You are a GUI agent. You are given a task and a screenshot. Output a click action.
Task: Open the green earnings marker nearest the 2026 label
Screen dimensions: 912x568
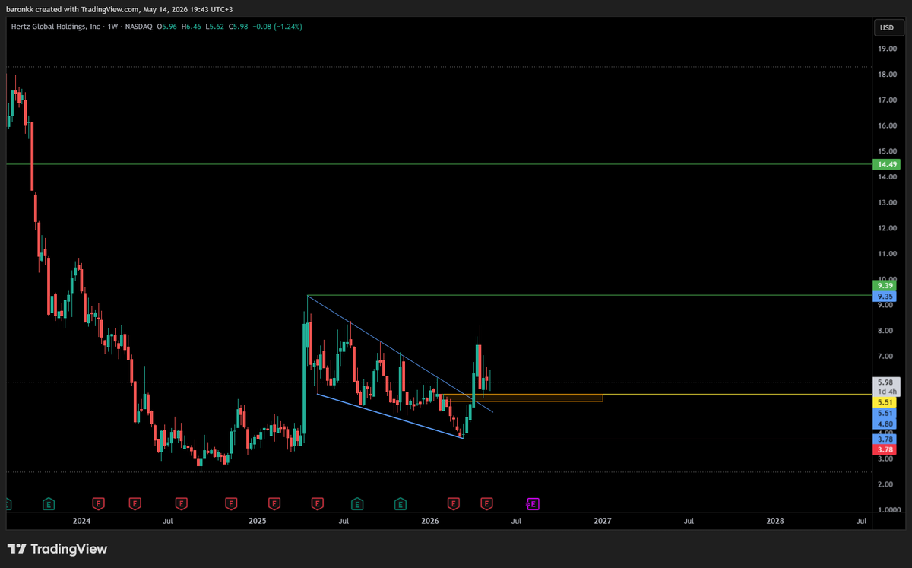(x=401, y=503)
